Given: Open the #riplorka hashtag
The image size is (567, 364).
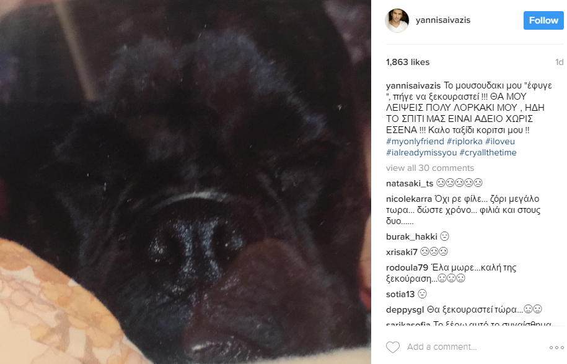Looking at the screenshot, I should (x=465, y=141).
